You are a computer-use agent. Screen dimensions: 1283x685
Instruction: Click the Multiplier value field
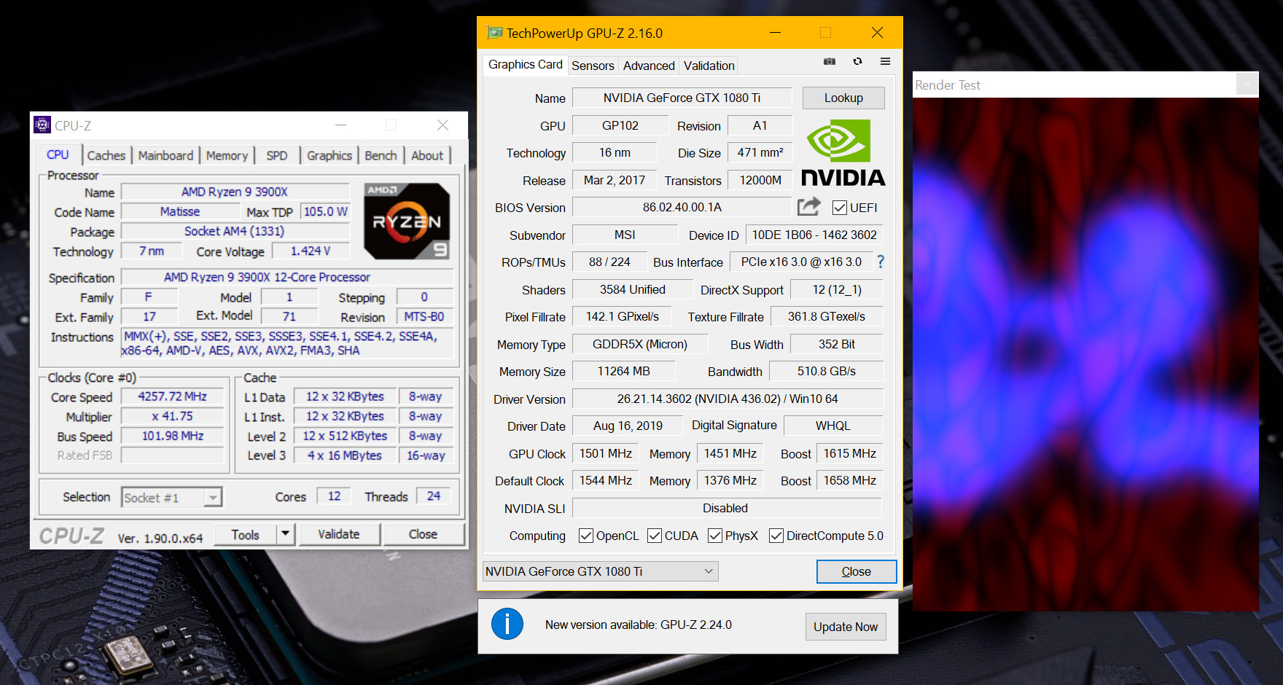pos(173,416)
